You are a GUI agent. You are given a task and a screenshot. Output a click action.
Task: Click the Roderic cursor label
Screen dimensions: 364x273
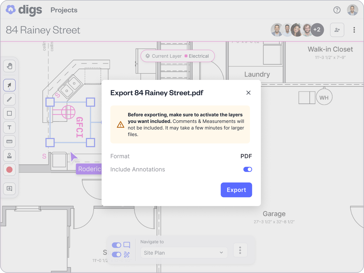(89, 169)
